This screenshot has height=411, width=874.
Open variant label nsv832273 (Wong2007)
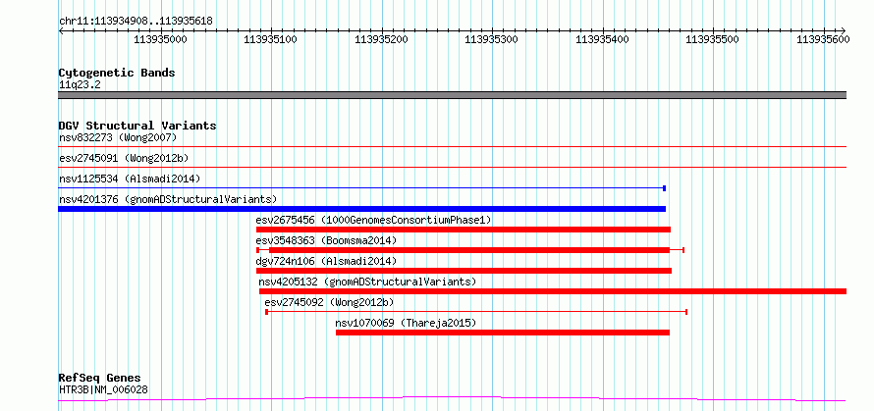pos(118,137)
